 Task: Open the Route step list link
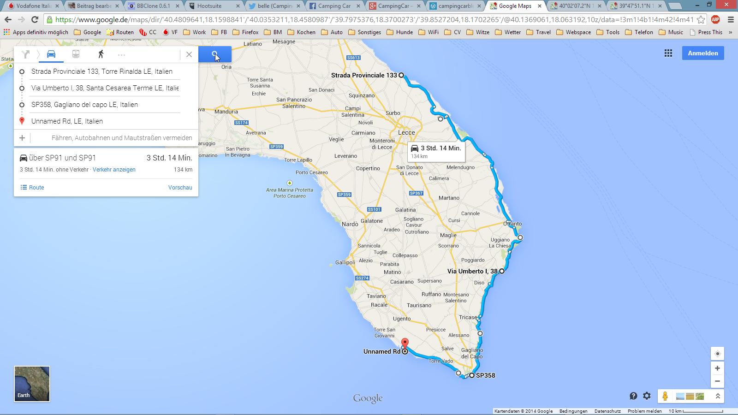click(x=32, y=188)
